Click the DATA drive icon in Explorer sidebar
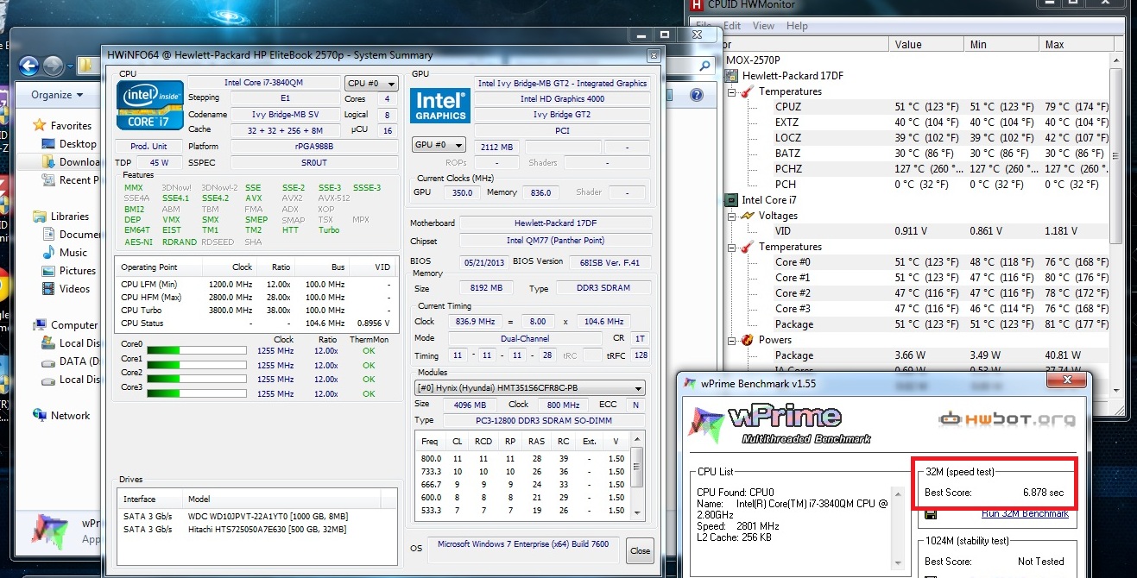The height and width of the screenshot is (578, 1137). click(x=48, y=361)
